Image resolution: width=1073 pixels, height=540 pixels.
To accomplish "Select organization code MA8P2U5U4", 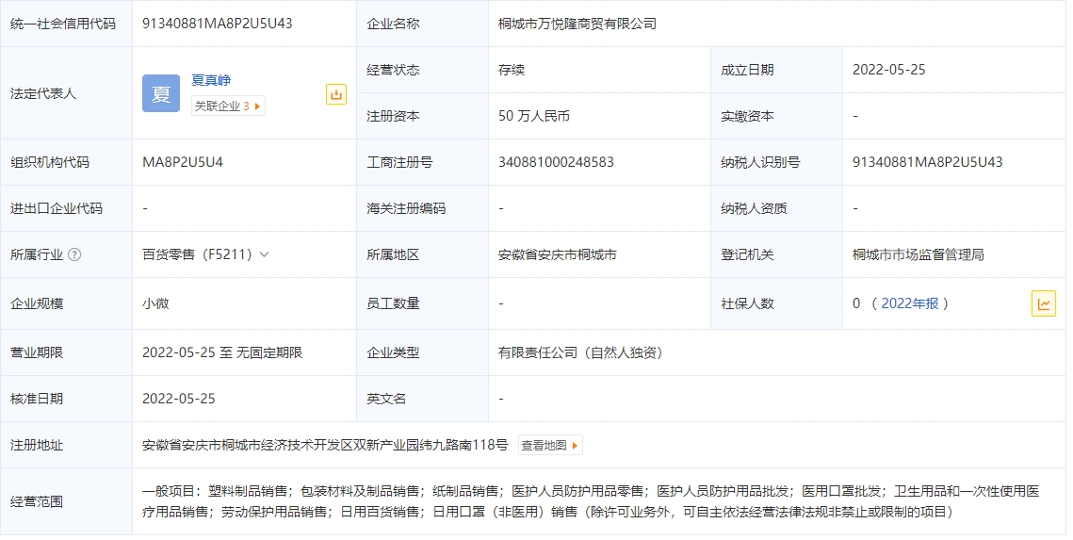I will pos(183,162).
